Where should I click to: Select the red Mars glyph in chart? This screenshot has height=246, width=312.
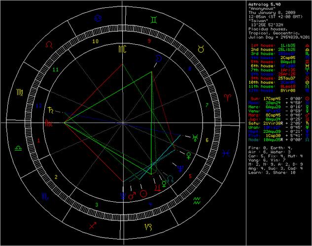point(132,195)
